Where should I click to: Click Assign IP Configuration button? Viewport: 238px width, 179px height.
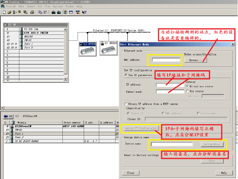(141, 128)
